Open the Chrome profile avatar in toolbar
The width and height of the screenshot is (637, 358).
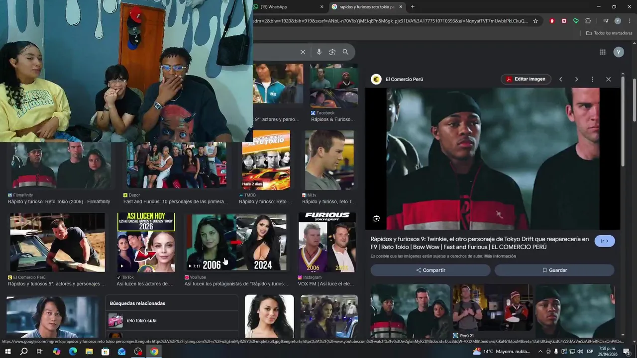pos(618,21)
